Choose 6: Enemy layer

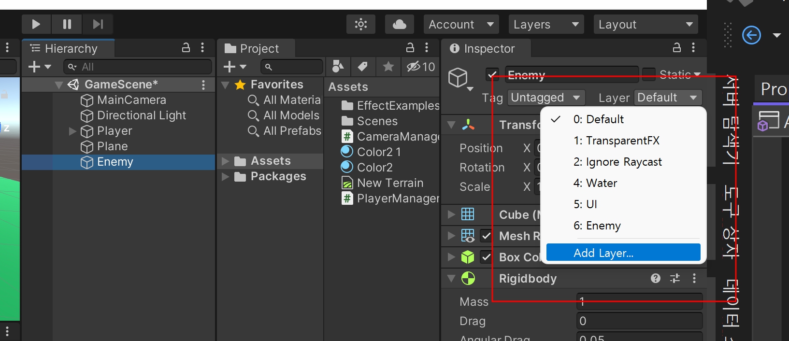(x=623, y=226)
